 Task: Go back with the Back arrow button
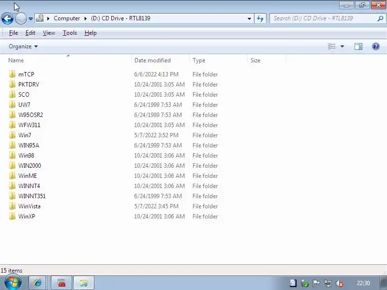tap(7, 18)
